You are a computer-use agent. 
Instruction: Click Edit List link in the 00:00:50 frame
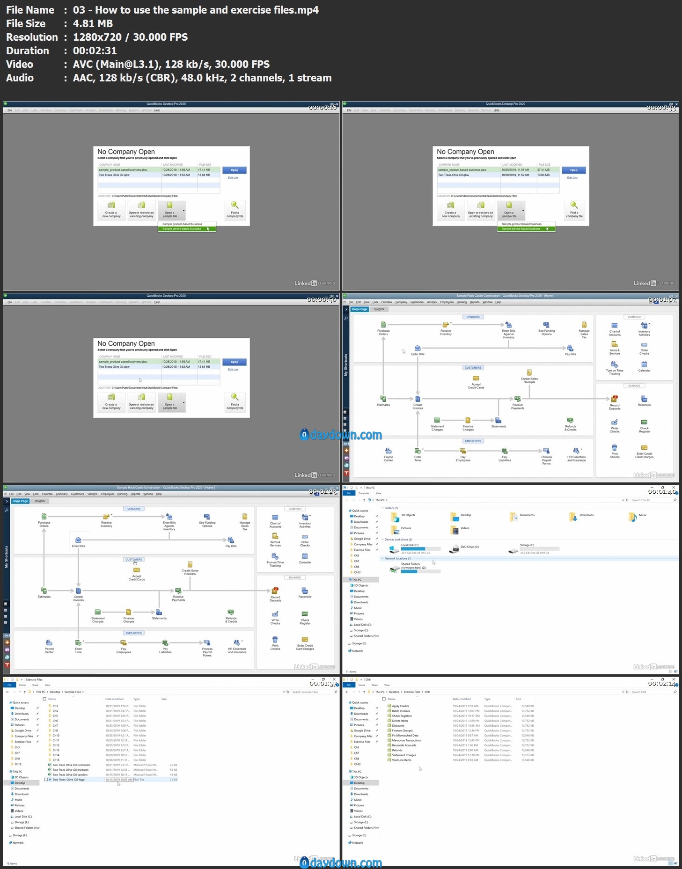(x=233, y=370)
